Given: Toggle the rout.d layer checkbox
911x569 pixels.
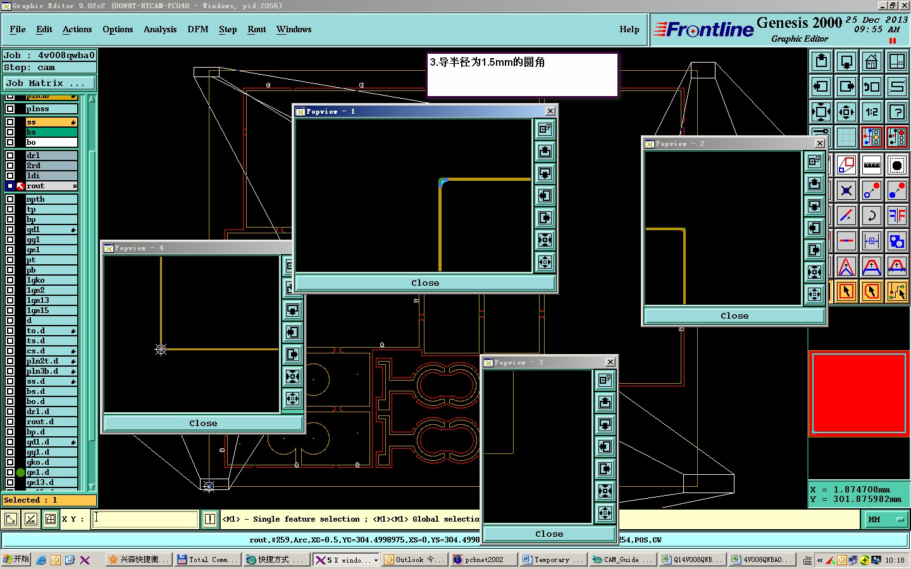Looking at the screenshot, I should coord(10,422).
